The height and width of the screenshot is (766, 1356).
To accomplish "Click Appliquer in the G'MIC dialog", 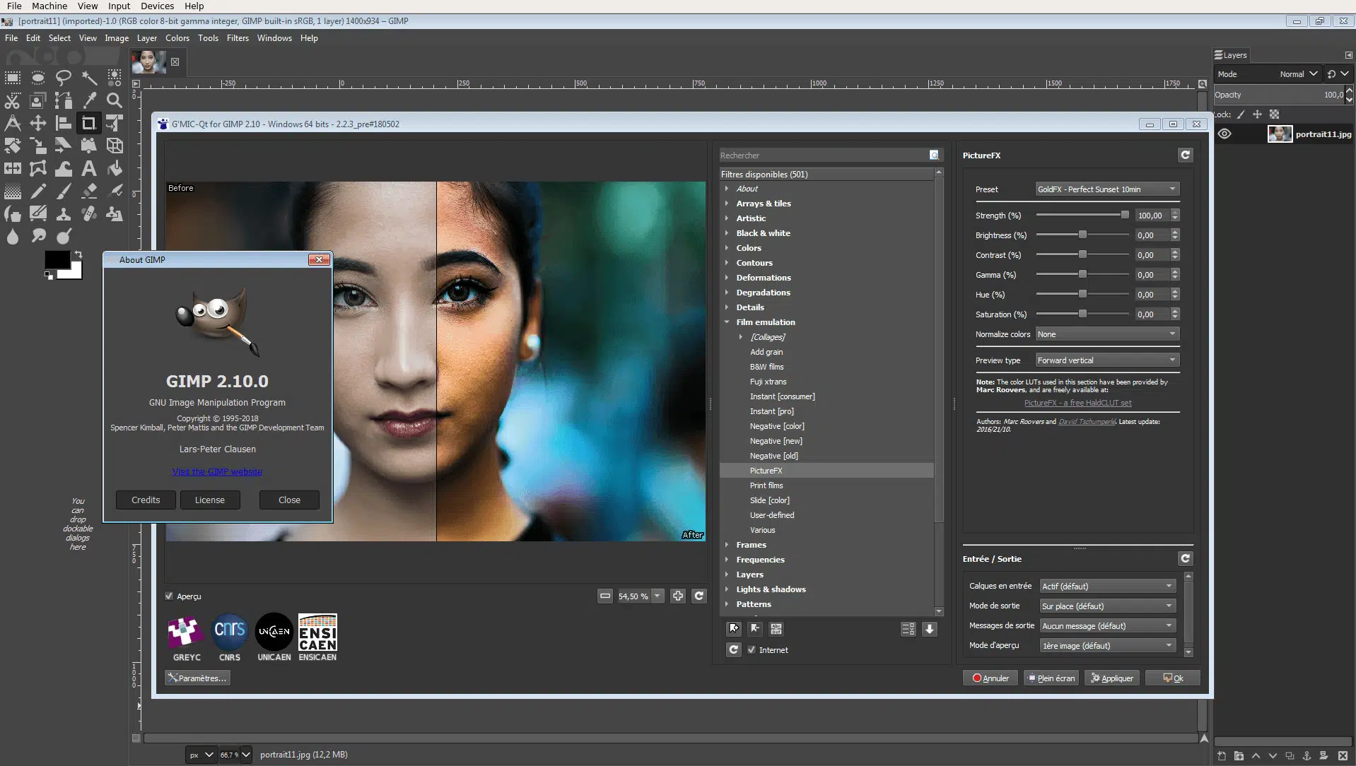I will tap(1111, 678).
